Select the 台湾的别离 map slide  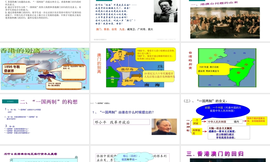(x=225, y=68)
